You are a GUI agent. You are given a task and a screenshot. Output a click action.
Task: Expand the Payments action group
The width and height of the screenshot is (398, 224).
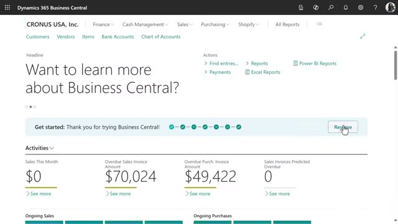(x=218, y=72)
